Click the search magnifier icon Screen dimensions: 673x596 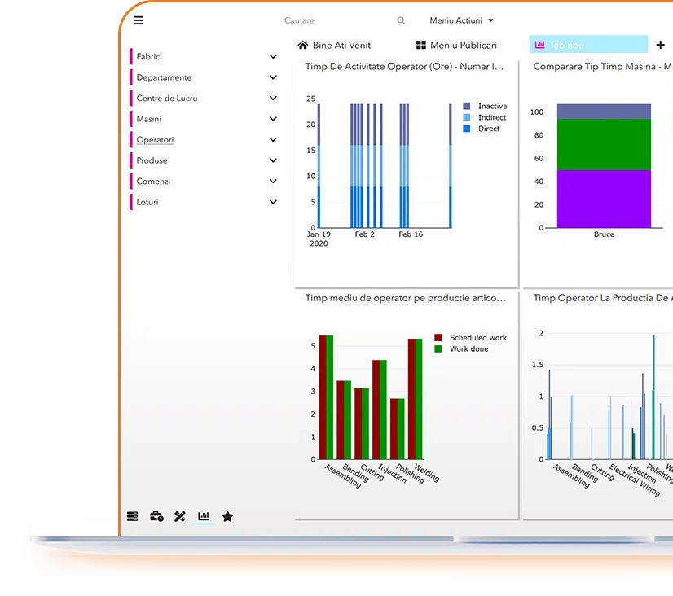[401, 21]
